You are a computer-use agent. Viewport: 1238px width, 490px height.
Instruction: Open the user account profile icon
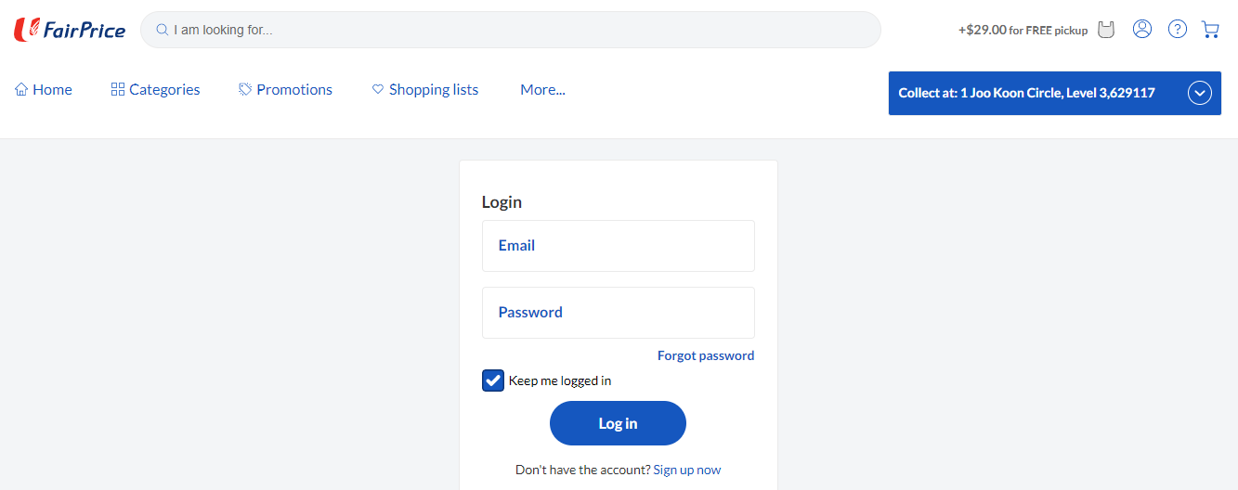1142,29
